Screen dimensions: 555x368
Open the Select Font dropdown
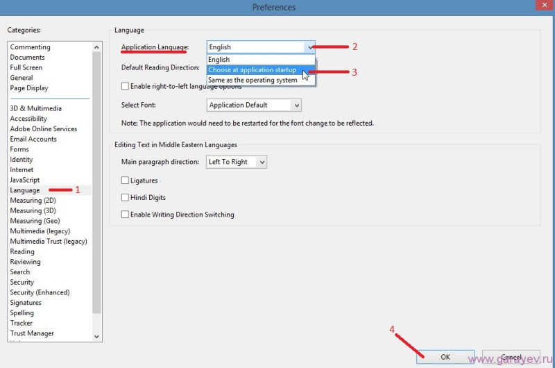(x=254, y=106)
